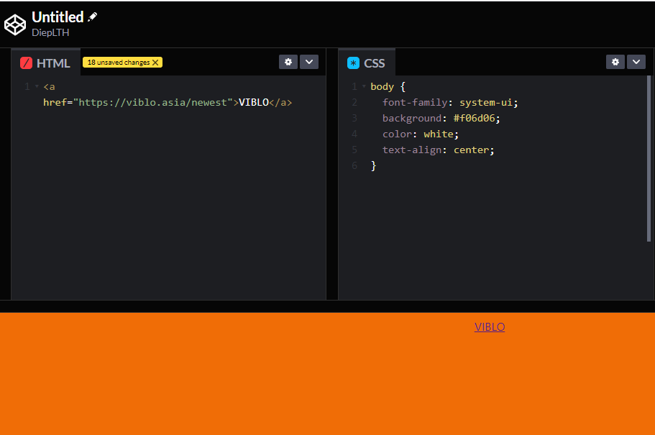Open HTML editor settings gear

[288, 62]
